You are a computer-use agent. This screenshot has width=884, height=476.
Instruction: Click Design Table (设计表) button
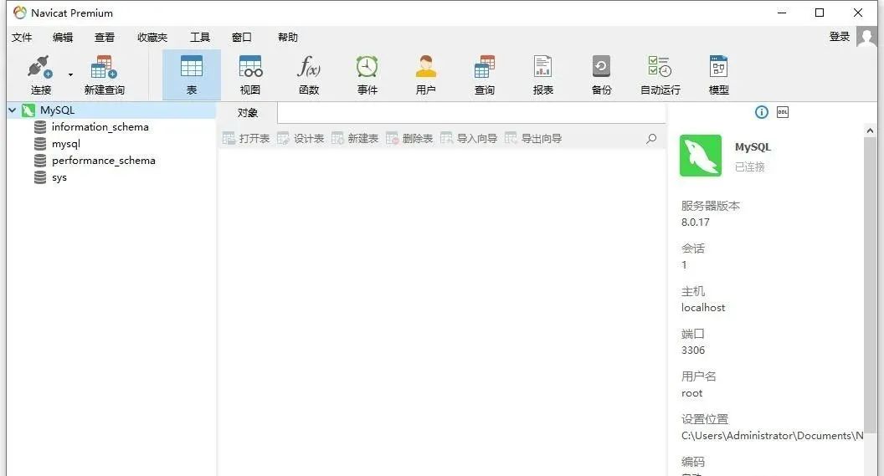point(301,139)
